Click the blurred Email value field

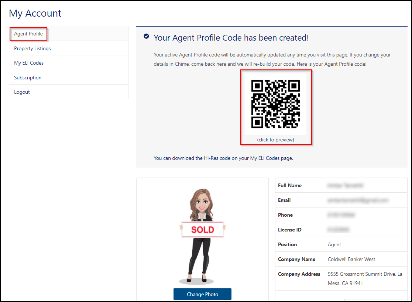point(357,200)
